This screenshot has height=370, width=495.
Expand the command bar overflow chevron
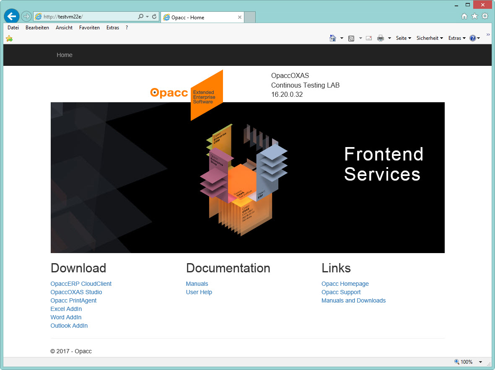pos(488,34)
